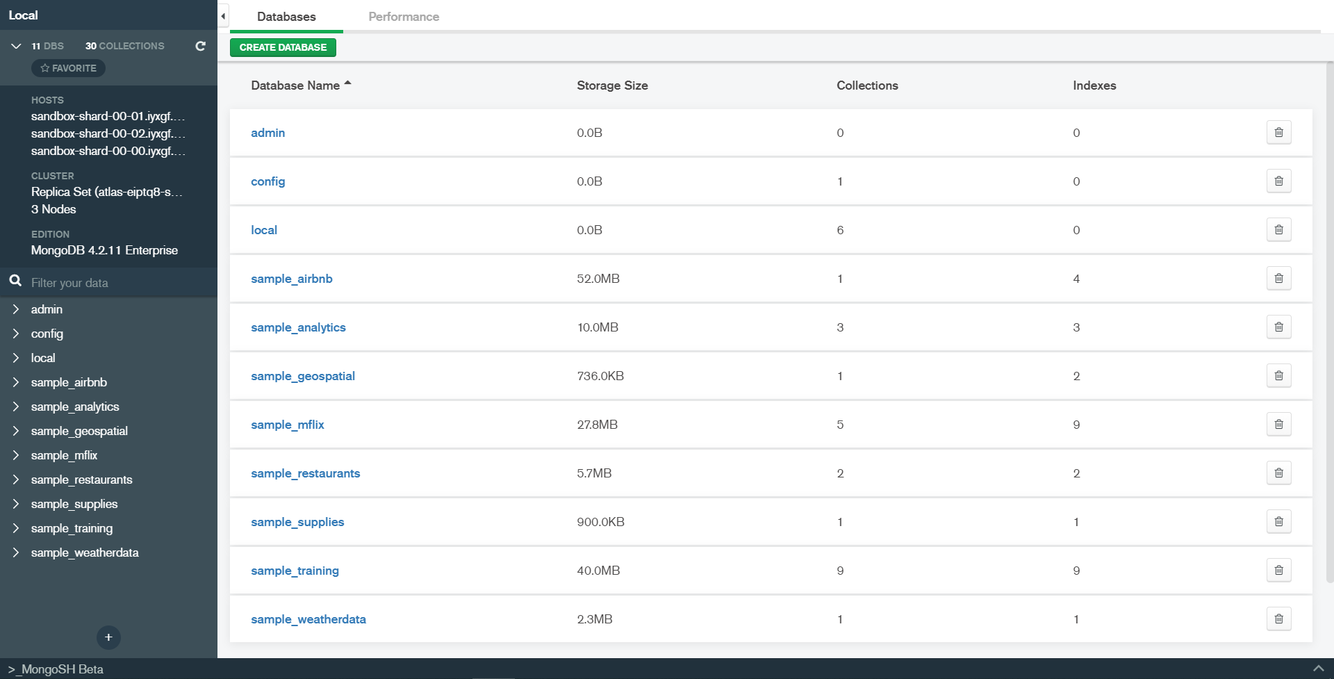1334x679 pixels.
Task: Open sample_geospatial database link
Action: click(302, 376)
